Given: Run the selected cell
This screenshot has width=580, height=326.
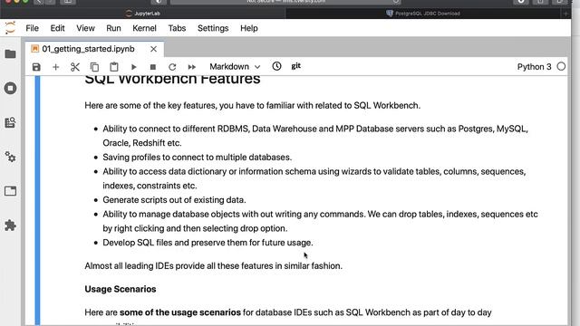Looking at the screenshot, I should (x=133, y=67).
